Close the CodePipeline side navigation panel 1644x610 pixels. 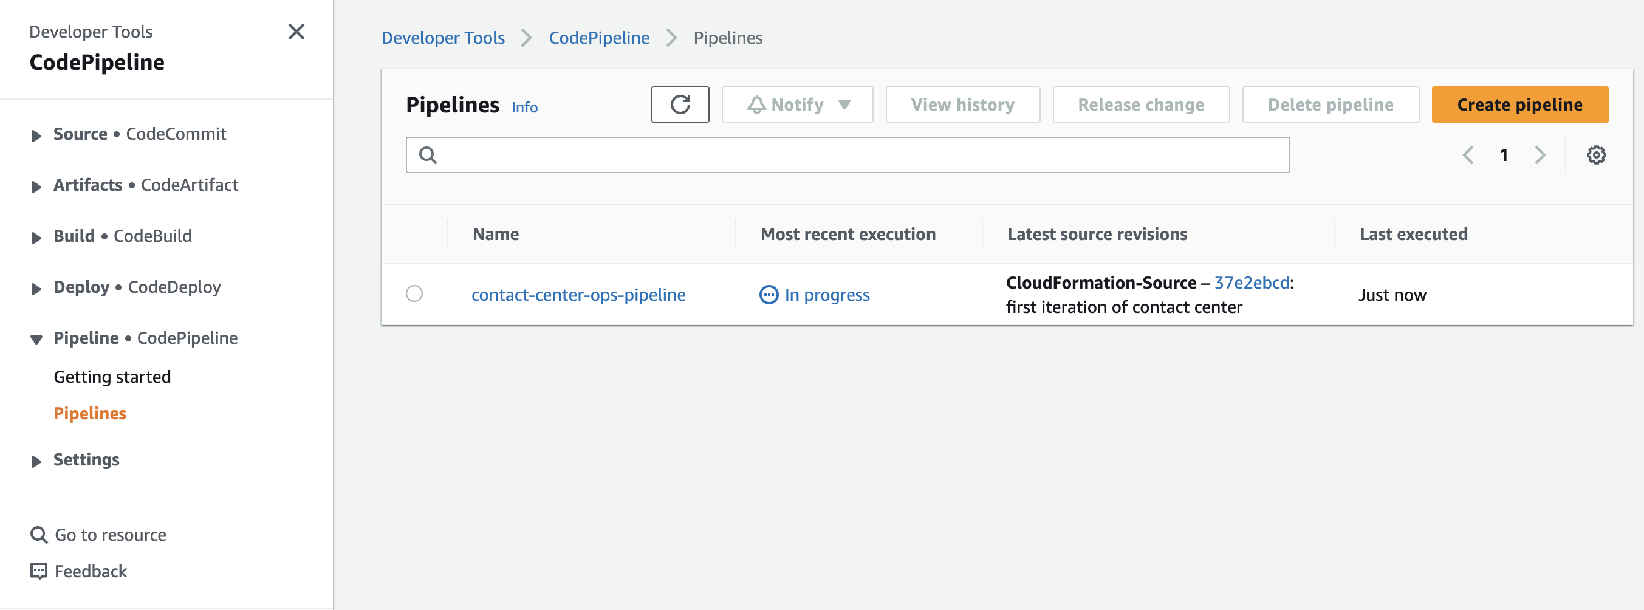point(296,32)
